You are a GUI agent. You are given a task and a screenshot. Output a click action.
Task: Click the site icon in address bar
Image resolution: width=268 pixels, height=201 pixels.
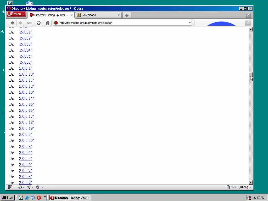pos(56,23)
